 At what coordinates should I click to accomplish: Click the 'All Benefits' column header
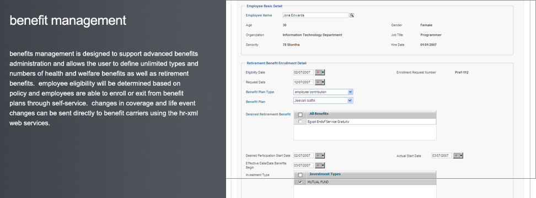[x=319, y=114]
